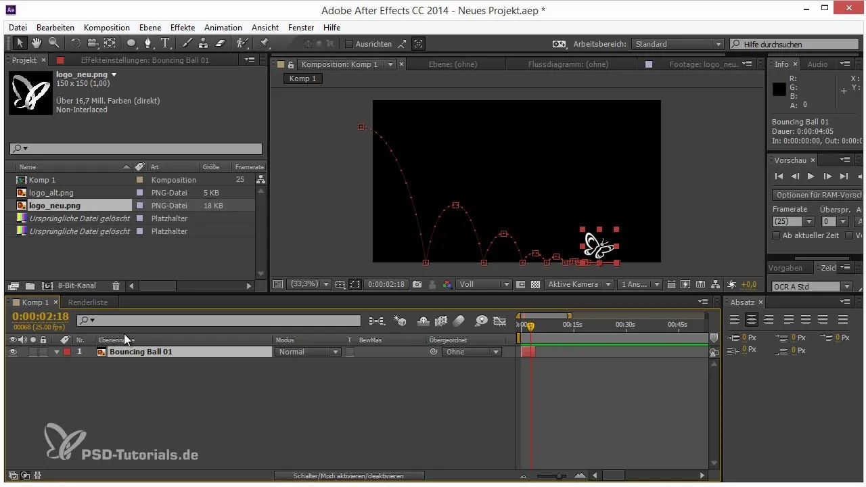Click Optionen für RAM-Vorschau button
866x487 pixels.
click(x=819, y=195)
